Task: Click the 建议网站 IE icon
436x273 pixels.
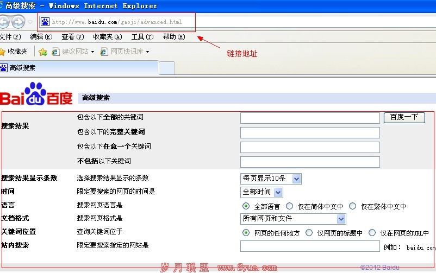Action: 55,52
